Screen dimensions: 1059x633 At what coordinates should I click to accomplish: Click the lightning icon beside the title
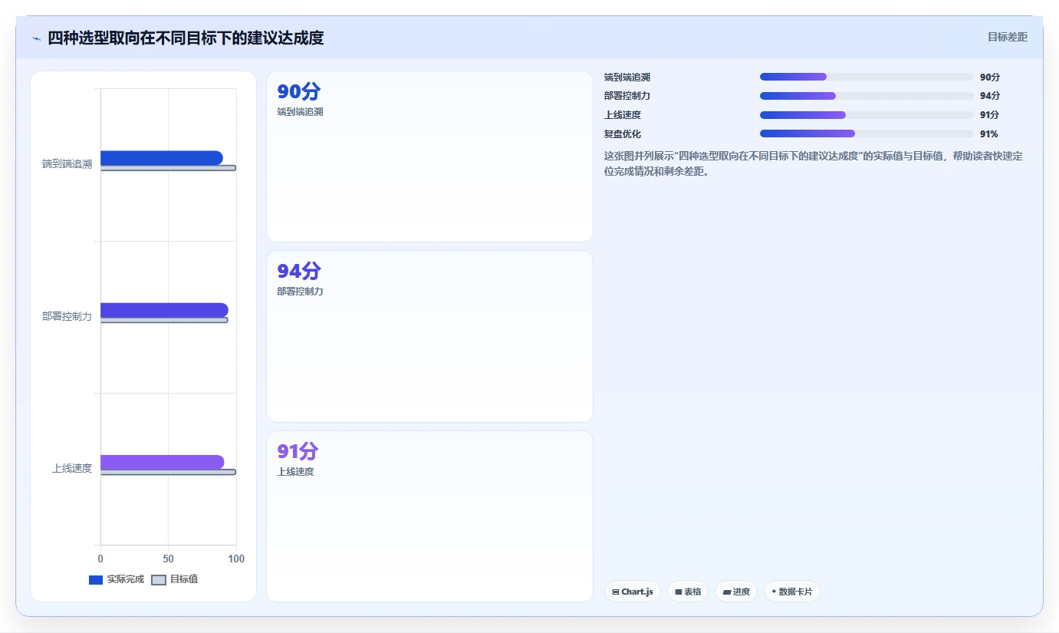click(x=36, y=38)
